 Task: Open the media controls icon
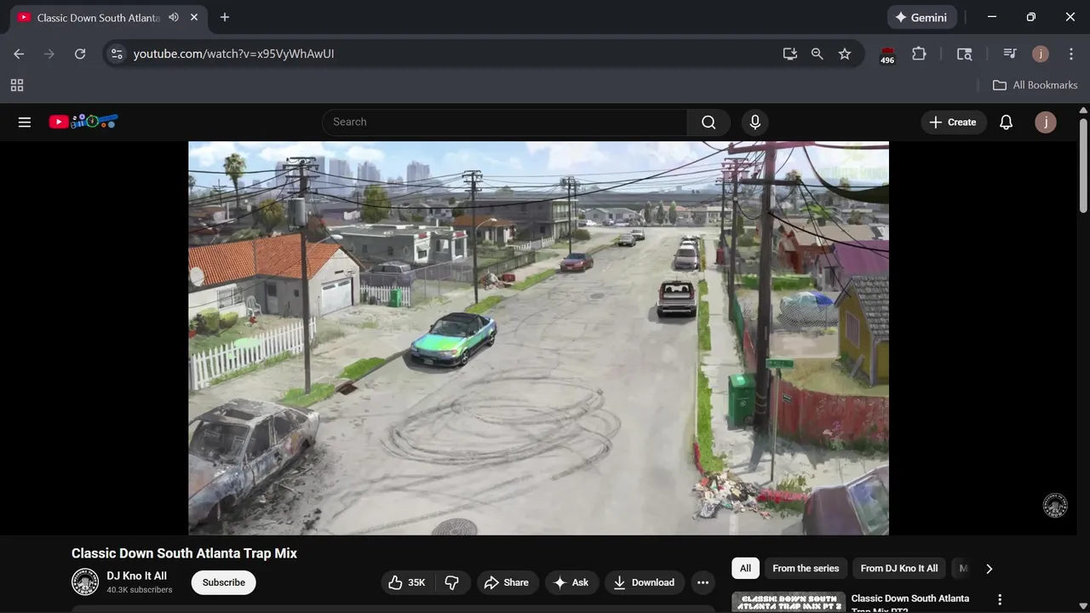[x=1010, y=54]
